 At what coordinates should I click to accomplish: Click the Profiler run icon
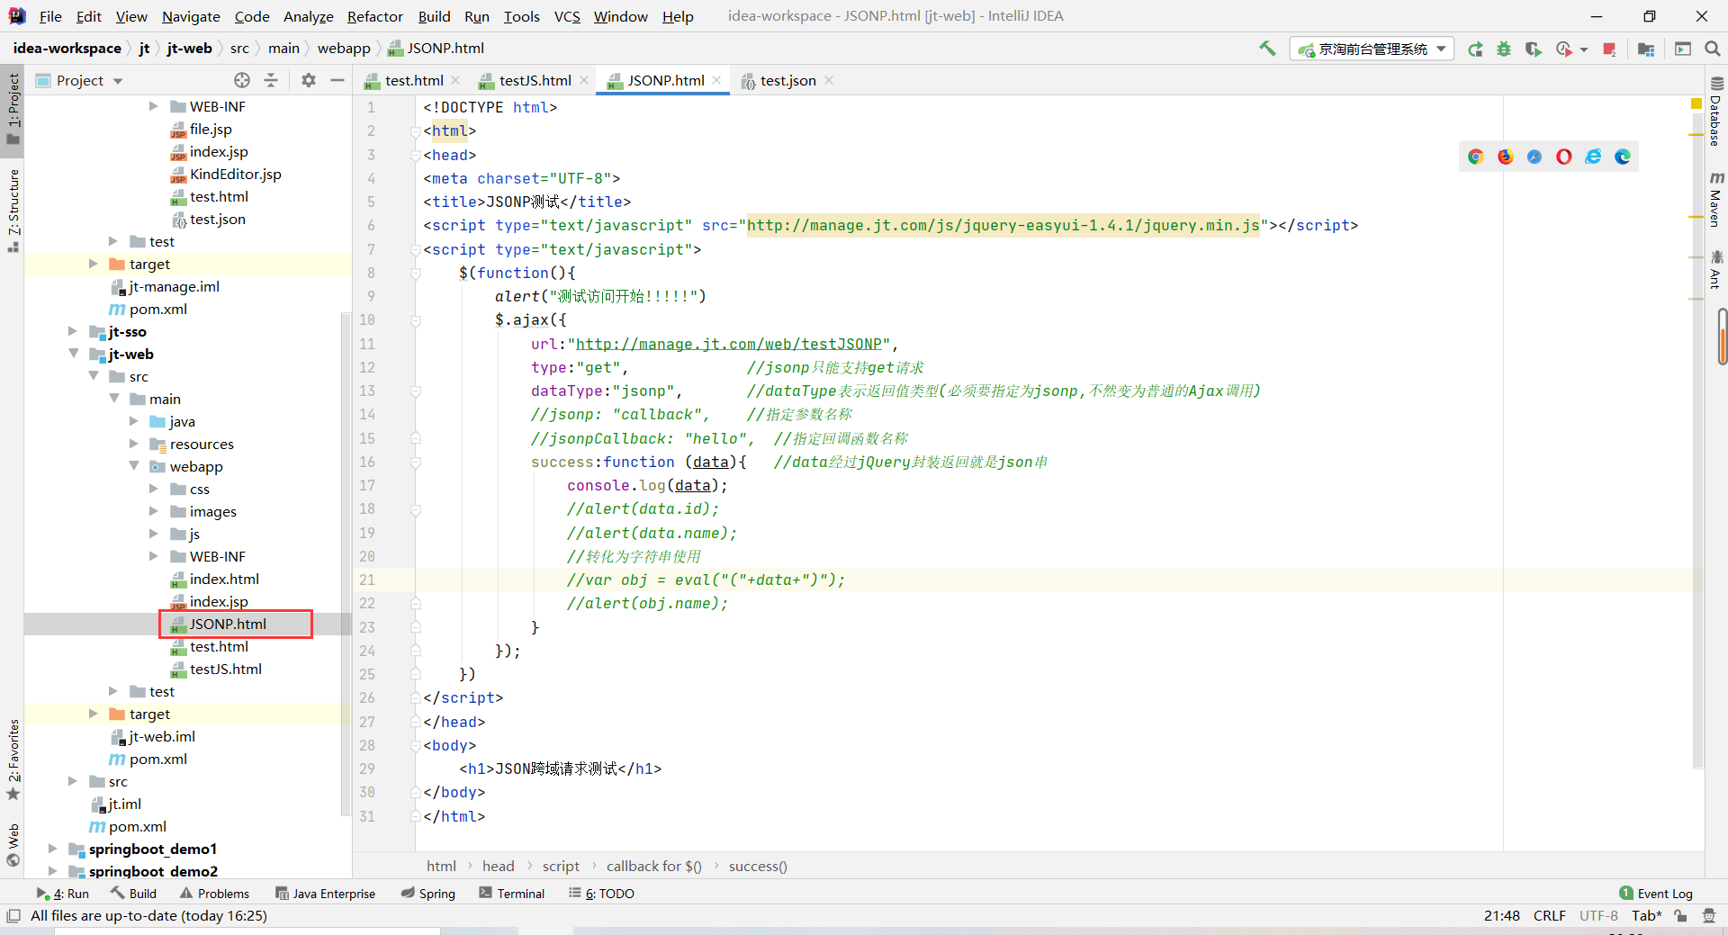[1564, 49]
